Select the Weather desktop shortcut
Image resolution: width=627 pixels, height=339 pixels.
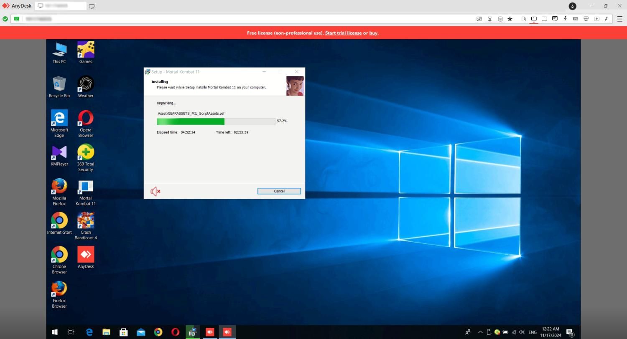(86, 87)
